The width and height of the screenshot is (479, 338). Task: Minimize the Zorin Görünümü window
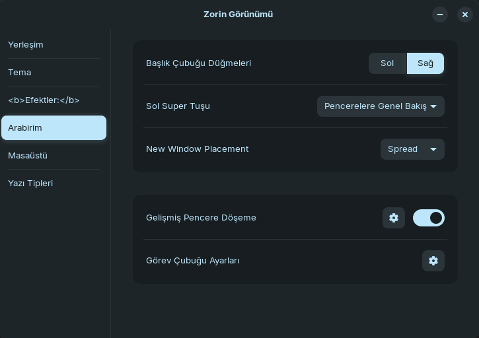[440, 15]
